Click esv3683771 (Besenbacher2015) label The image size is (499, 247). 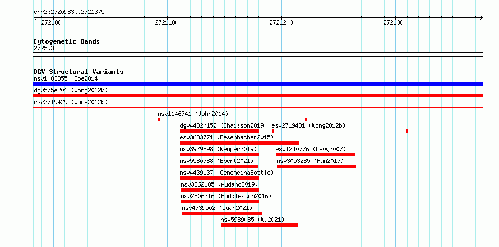227,137
